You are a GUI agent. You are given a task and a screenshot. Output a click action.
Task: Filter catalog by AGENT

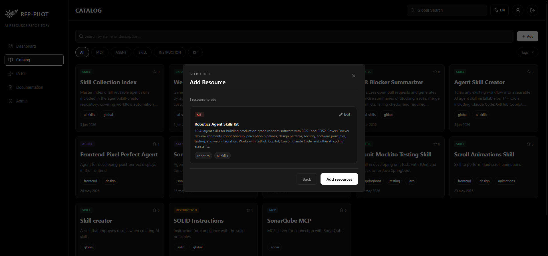coord(121,52)
